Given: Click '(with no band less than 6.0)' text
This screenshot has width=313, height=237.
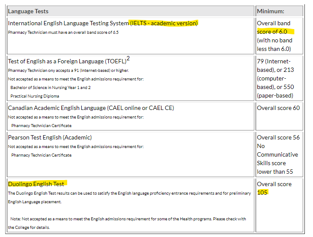Looking at the screenshot, I should click(274, 44).
